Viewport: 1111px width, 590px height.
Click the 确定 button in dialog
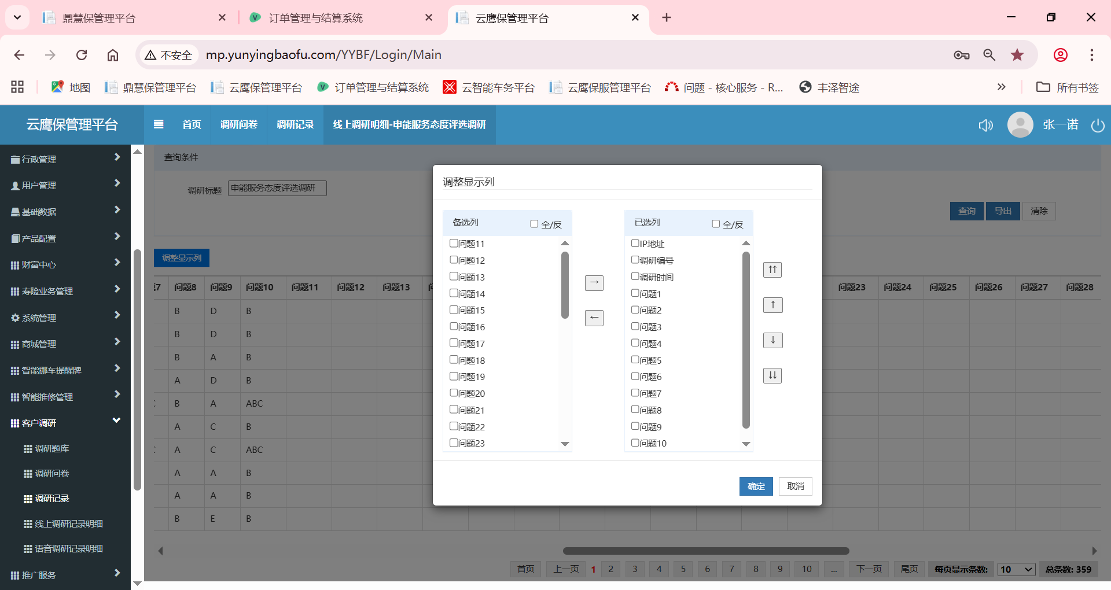[756, 486]
